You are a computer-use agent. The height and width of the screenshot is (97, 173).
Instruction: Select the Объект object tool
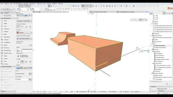[8, 59]
